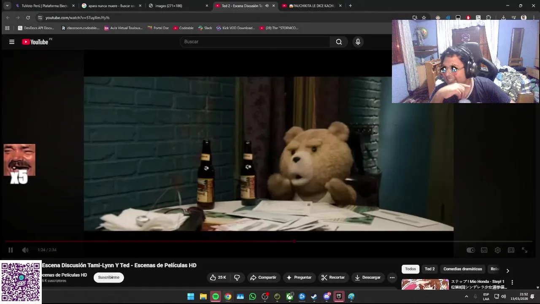Open Chrome three-dot menu
540x304 pixels.
point(533,18)
